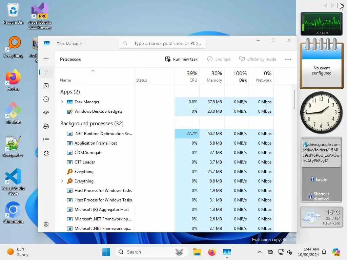Open the Git Bash desktop shortcut
Viewport: 347px width, 260px height.
coord(13,113)
